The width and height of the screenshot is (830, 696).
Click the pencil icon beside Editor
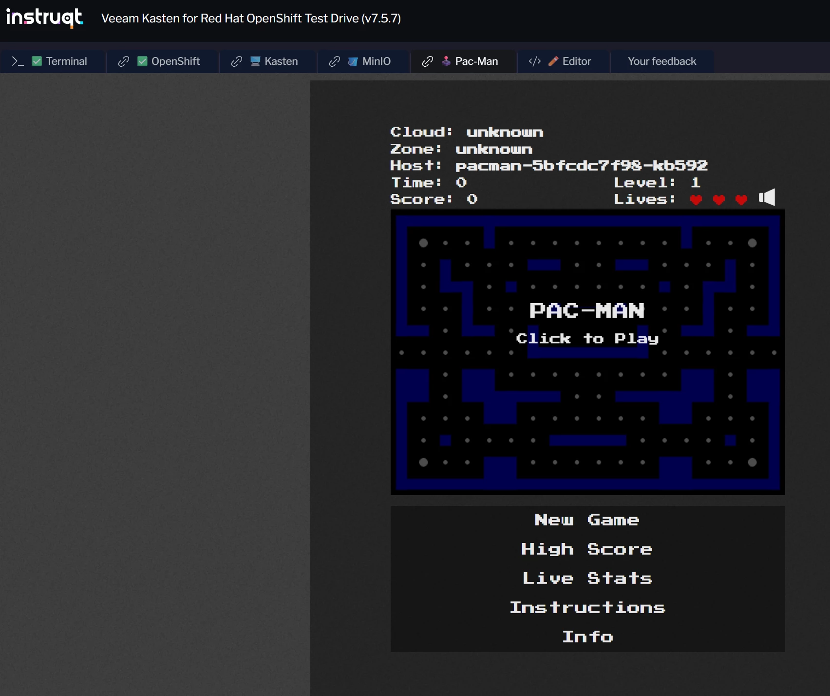[553, 61]
